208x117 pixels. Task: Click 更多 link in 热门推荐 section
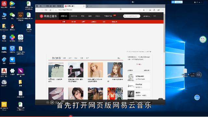tap(119, 58)
